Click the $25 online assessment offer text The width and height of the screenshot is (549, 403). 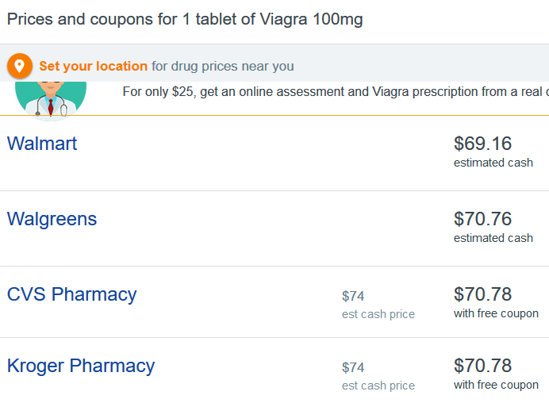click(x=336, y=92)
